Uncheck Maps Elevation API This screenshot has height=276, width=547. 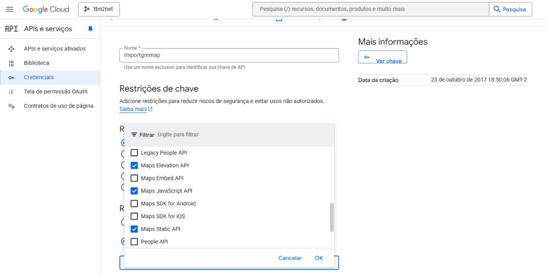click(134, 165)
